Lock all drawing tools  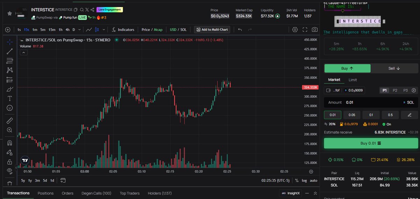tap(9, 162)
